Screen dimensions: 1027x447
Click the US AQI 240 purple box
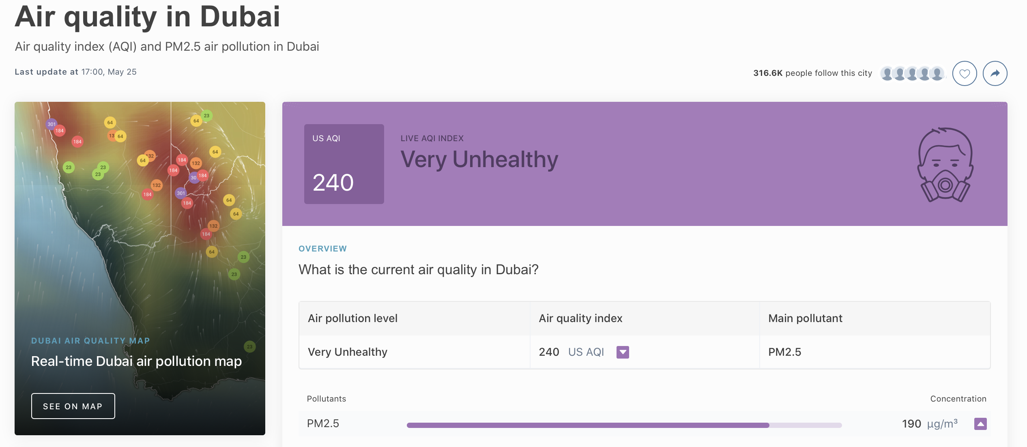[x=344, y=164]
